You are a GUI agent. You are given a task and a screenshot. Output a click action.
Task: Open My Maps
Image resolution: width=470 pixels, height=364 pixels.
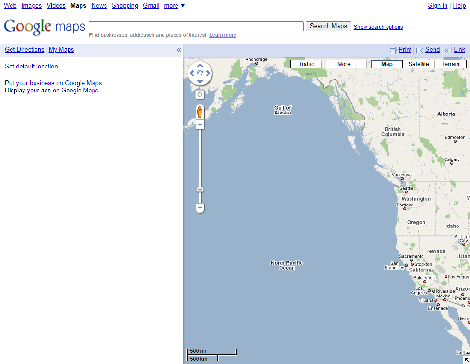[61, 50]
